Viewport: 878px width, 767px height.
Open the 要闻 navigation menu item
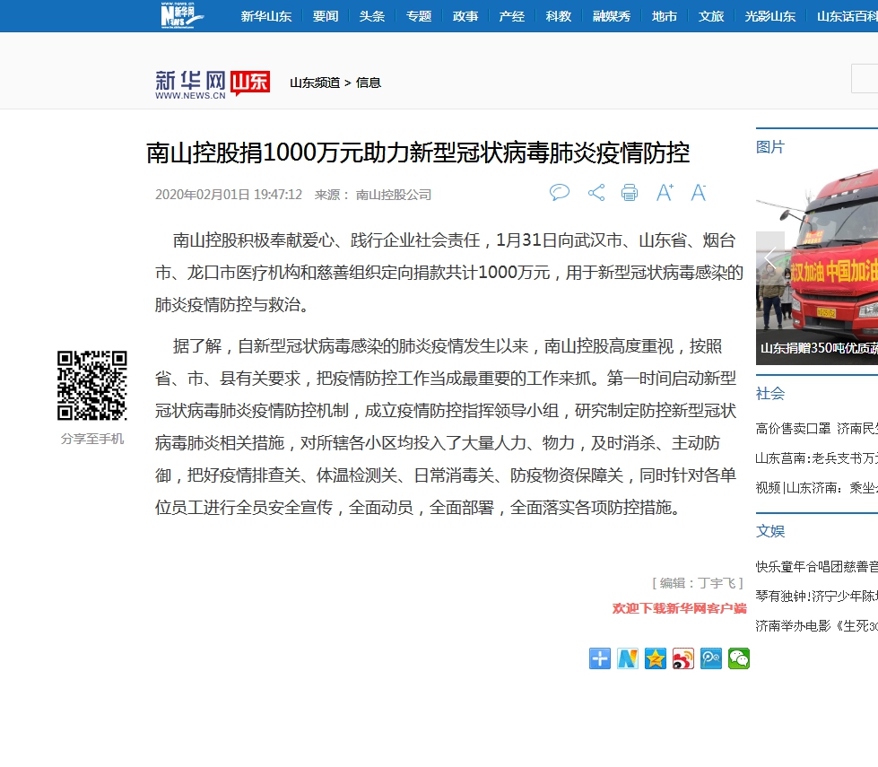click(x=326, y=16)
